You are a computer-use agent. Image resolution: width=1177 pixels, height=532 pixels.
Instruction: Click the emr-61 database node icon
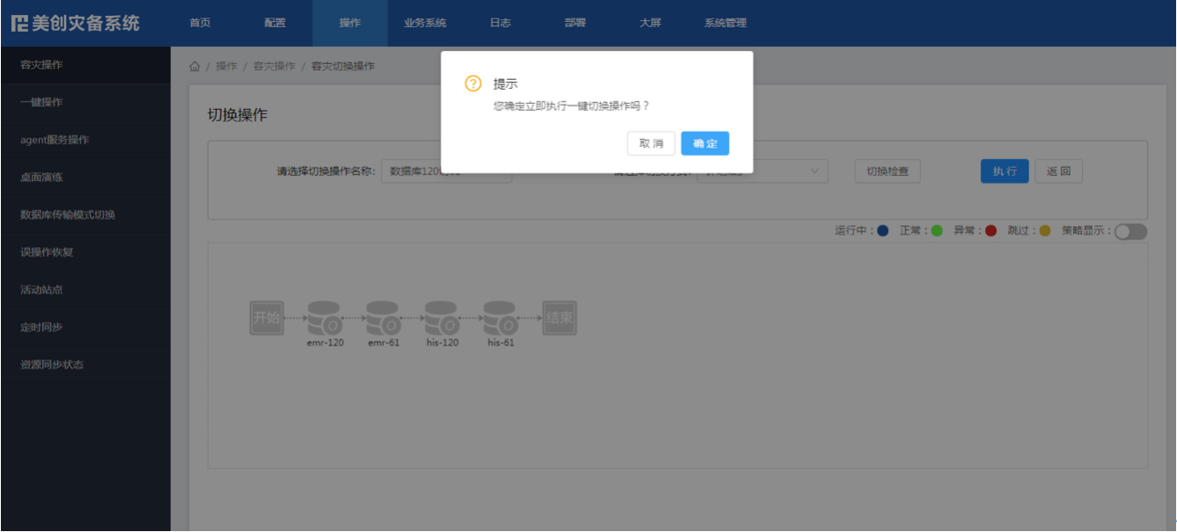pos(383,317)
